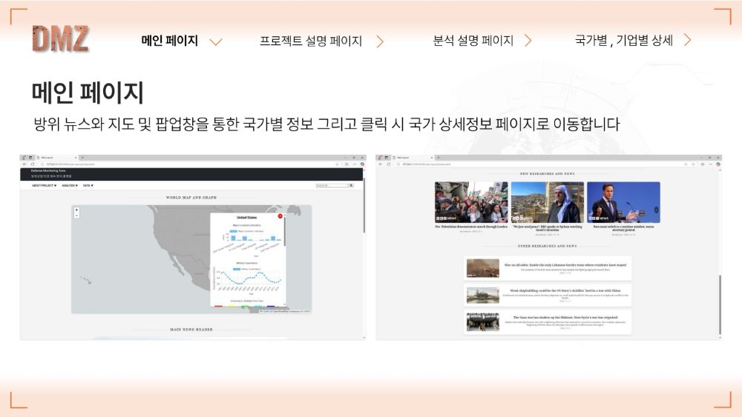742x417 pixels.
Task: Open the Syrian man in headscarf thumbnail
Action: [x=548, y=202]
